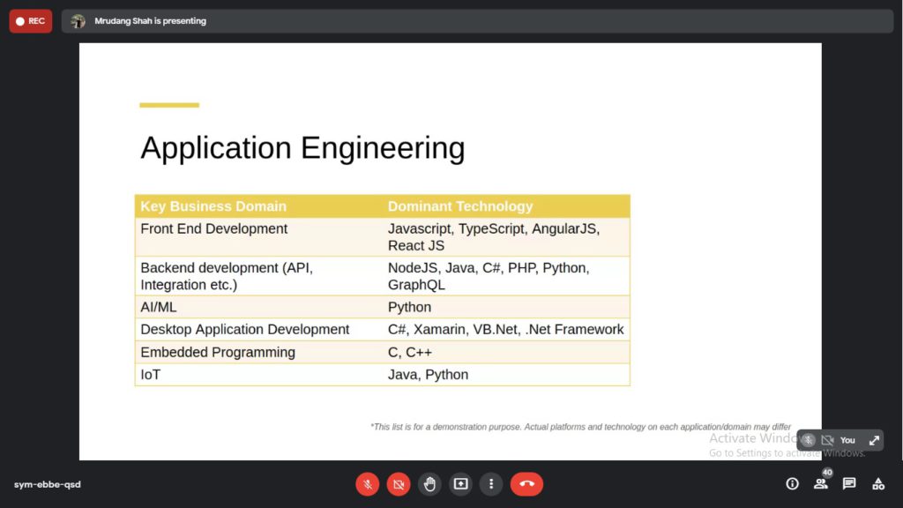Open the Present now screen-share control

pyautogui.click(x=460, y=483)
